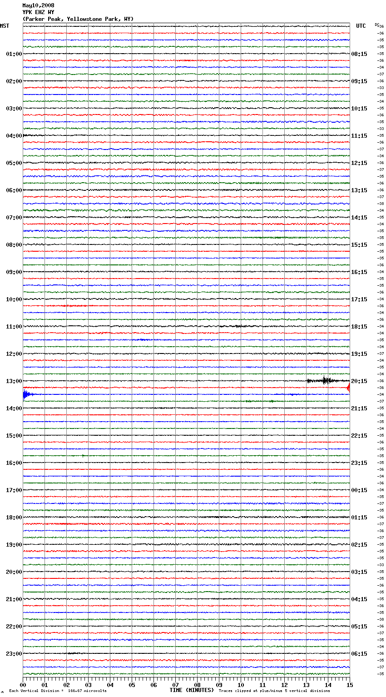Image resolution: width=386 pixels, height=697 pixels.
Task: Select the YPK EHZ WY station code
Action: point(38,12)
